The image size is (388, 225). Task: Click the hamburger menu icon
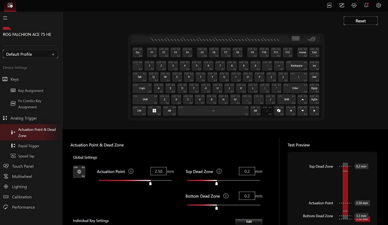point(5,18)
